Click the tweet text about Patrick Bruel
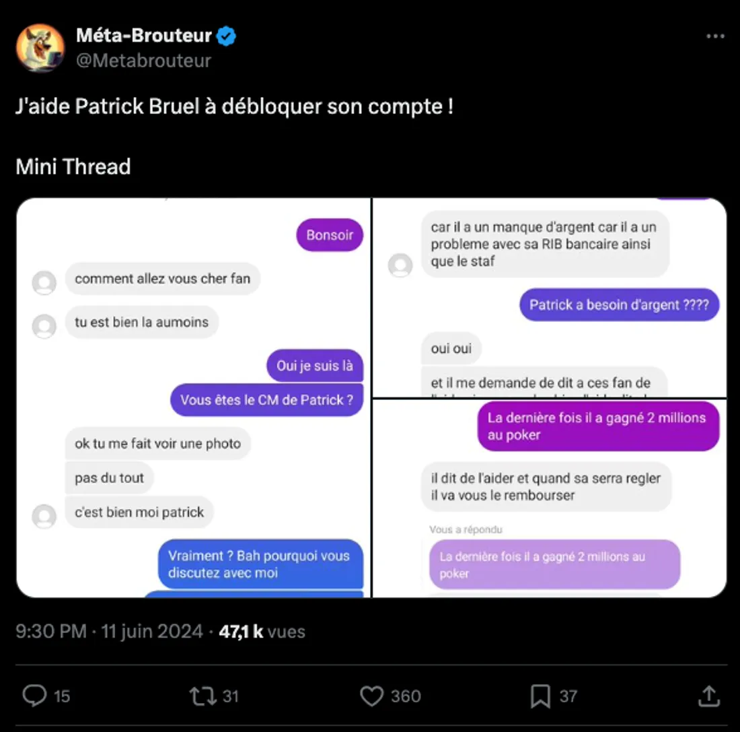The width and height of the screenshot is (740, 732). click(234, 107)
